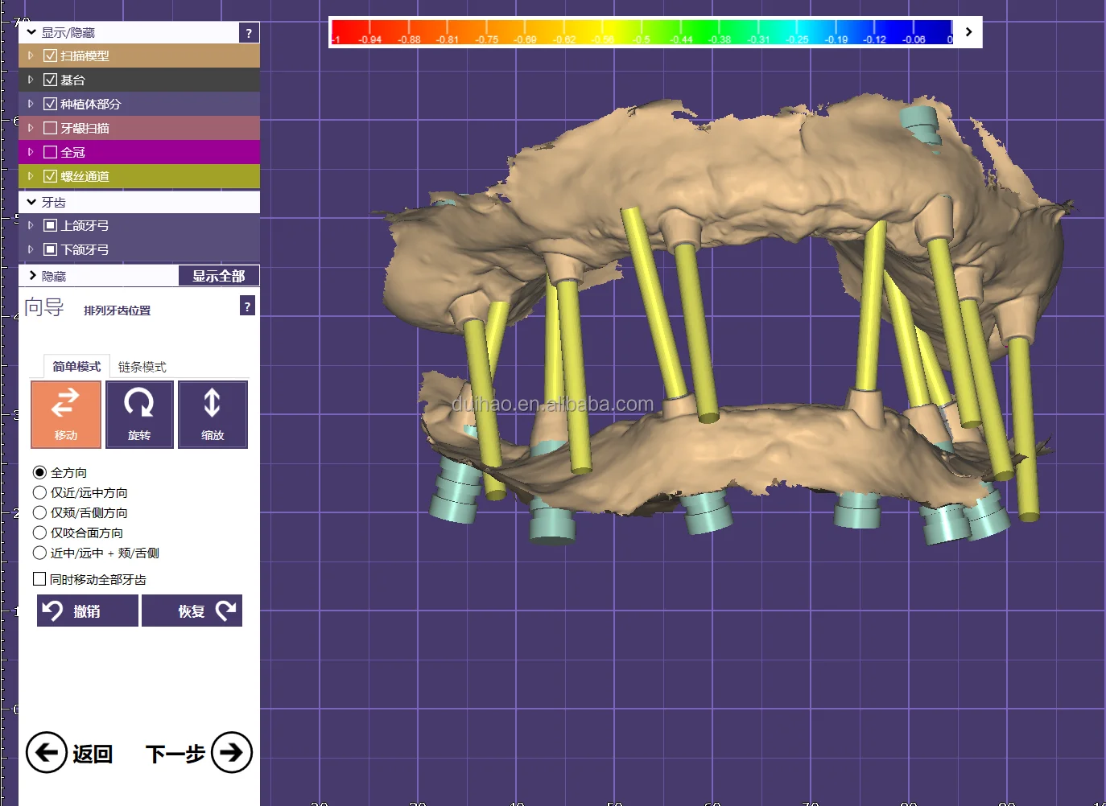Select the 旋转 (rotate) tool
This screenshot has width=1106, height=806.
139,414
